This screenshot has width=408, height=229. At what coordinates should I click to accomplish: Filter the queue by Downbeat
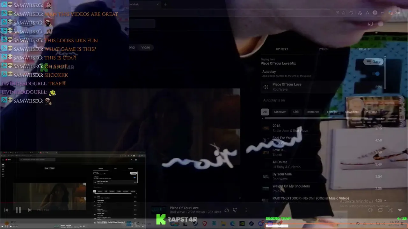click(x=352, y=112)
